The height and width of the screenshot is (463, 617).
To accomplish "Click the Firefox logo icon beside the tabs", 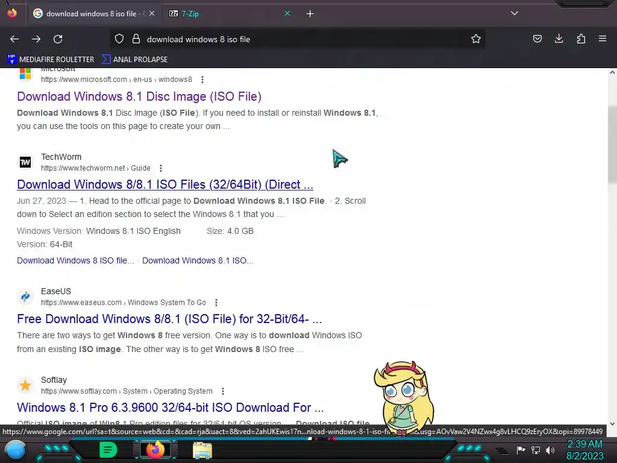I will click(12, 13).
